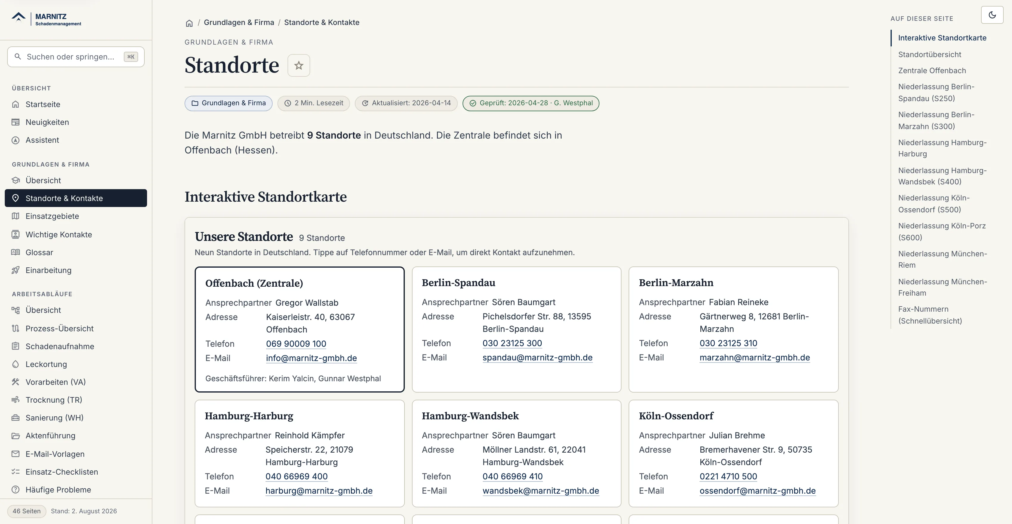Click the '46 Seiten' badge in footer

(26, 511)
